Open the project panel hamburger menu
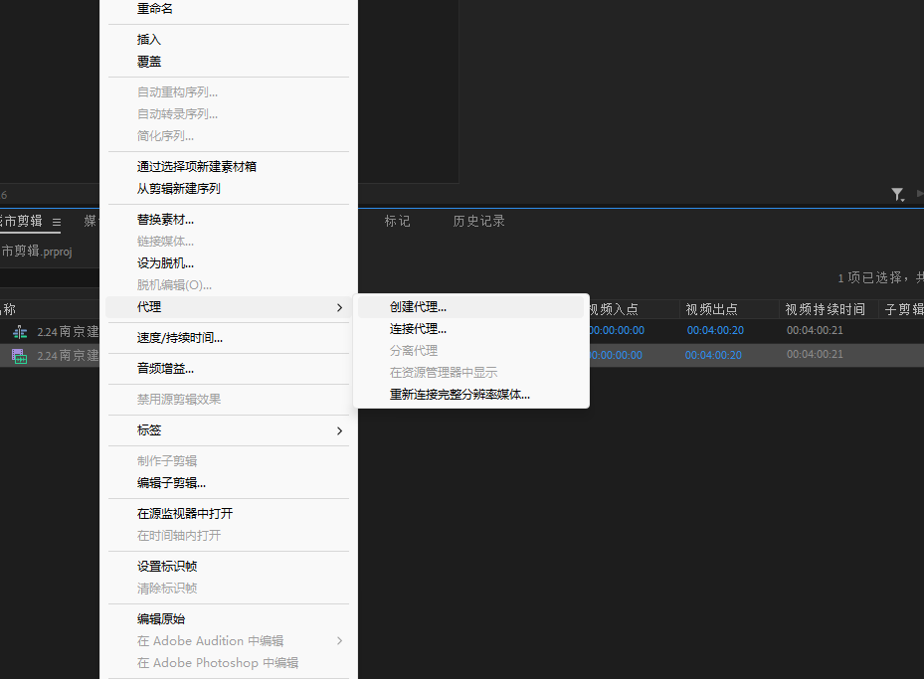This screenshot has width=924, height=679. click(57, 222)
